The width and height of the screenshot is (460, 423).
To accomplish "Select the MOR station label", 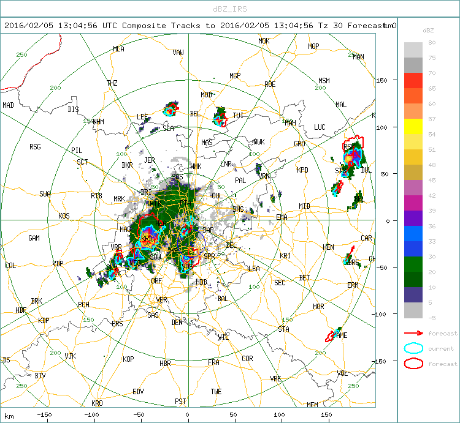I will coord(318,307).
